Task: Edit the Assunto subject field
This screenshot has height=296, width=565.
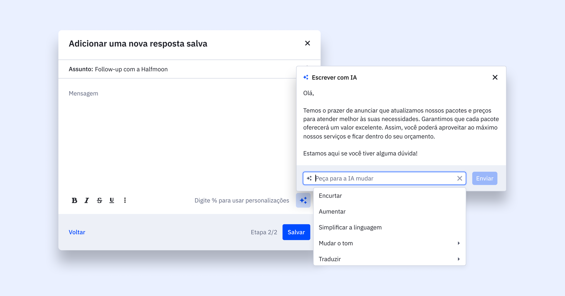Action: (x=177, y=70)
